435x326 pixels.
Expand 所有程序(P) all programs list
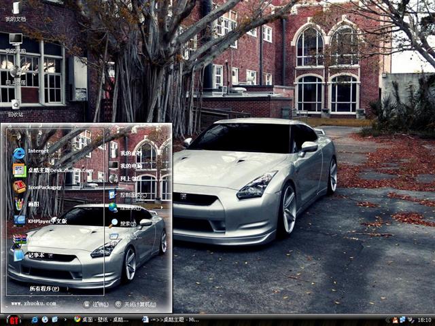tap(44, 289)
